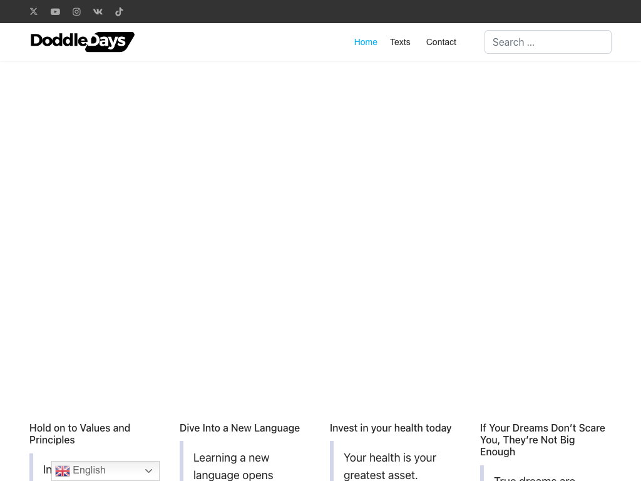This screenshot has height=481, width=641.
Task: Focus the Search input field
Action: (x=548, y=42)
